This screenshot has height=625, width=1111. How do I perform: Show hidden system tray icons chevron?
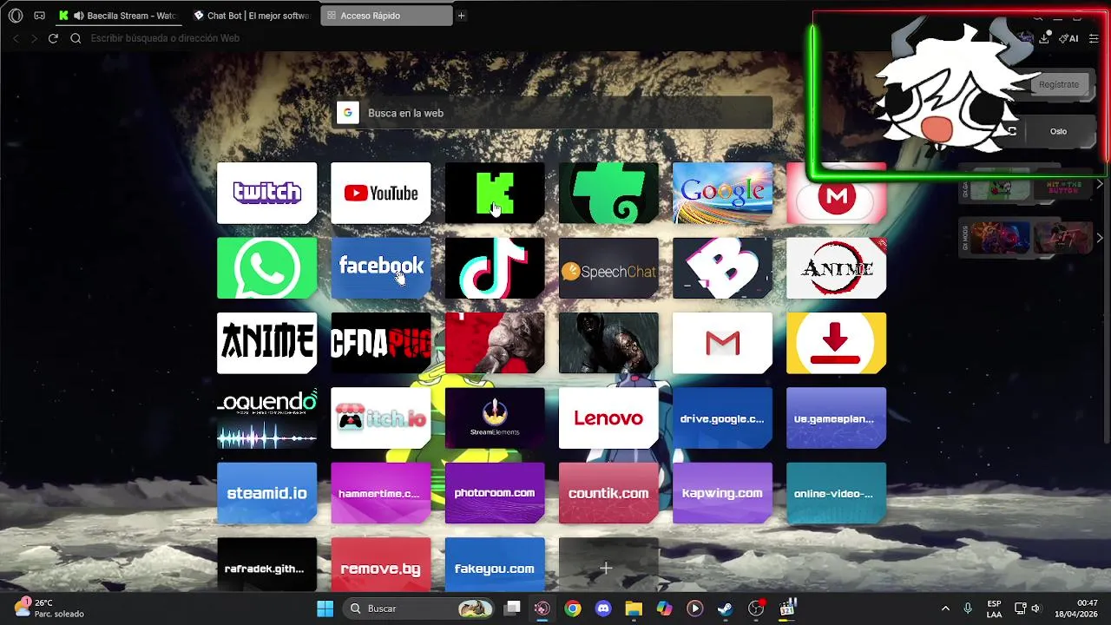point(945,609)
